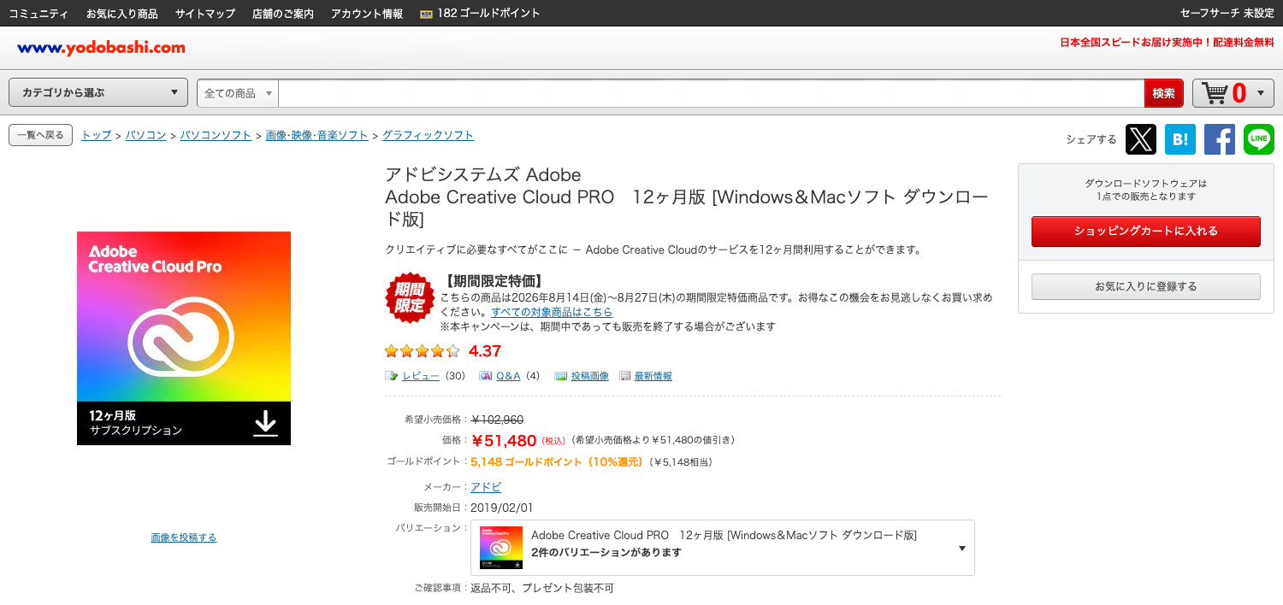Click お気に入りに登録する button
The height and width of the screenshot is (605, 1283).
[x=1146, y=286]
